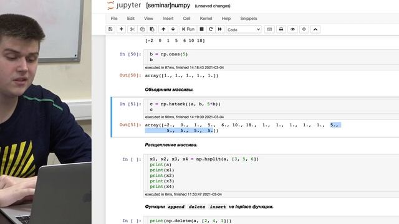Restart kernel and run all icon
Screen dimensions: 399x224
(x=220, y=29)
